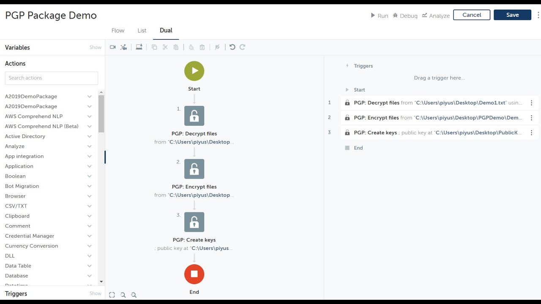
Task: Click the run-as-user laptop toolbar icon
Action: (x=139, y=47)
